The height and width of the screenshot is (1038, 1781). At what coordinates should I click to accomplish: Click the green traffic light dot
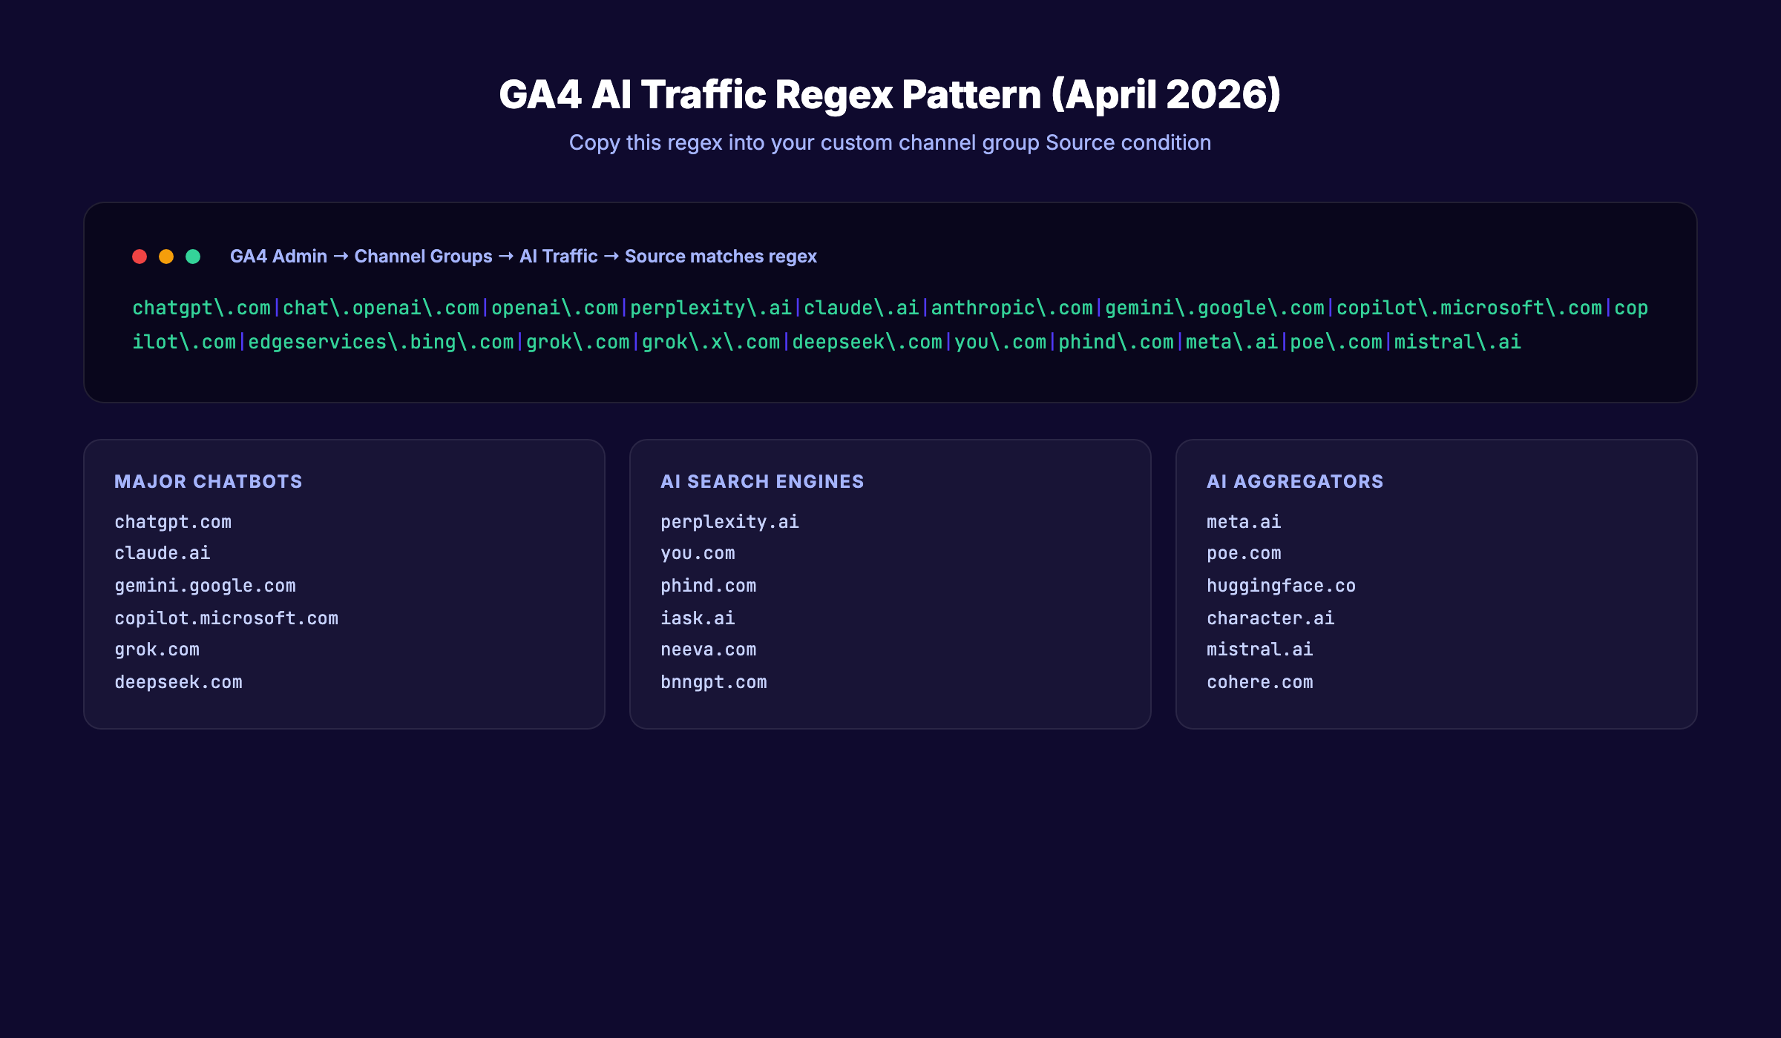[193, 256]
